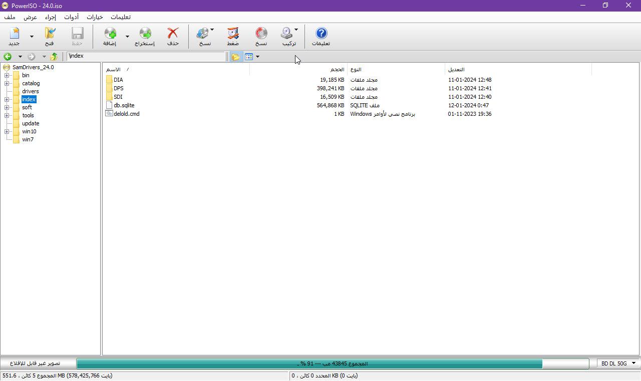Open the أدوات (Tools) menu
The width and height of the screenshot is (641, 381).
coord(72,17)
